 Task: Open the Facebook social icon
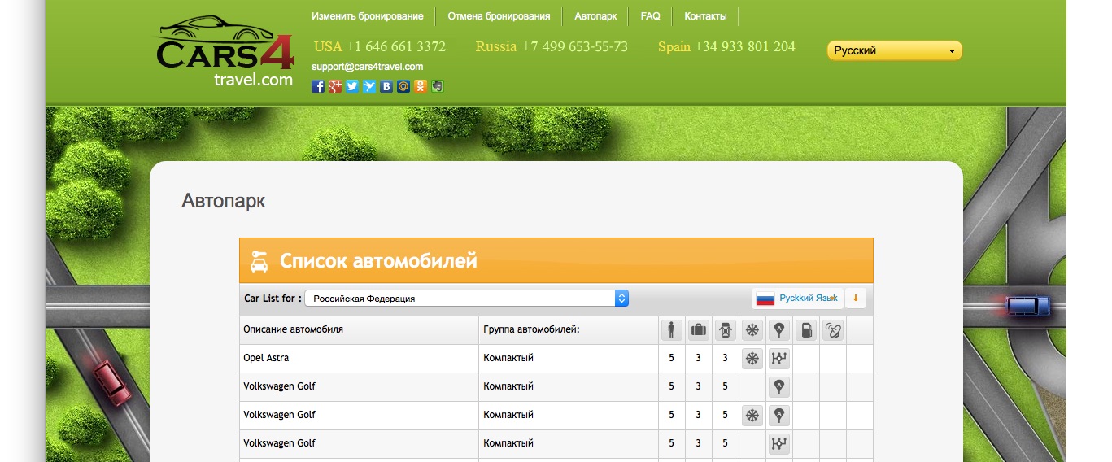(318, 86)
